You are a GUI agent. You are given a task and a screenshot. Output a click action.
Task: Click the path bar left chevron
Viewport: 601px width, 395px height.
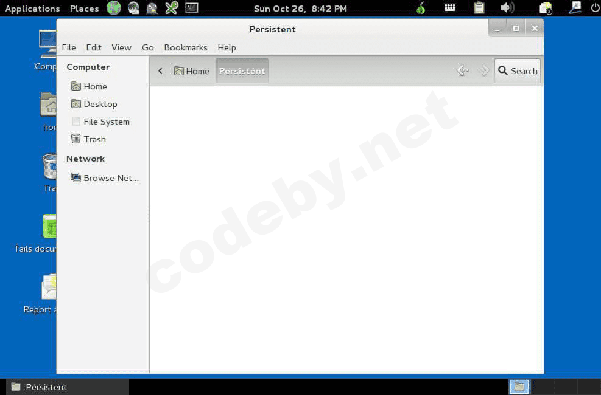pyautogui.click(x=160, y=70)
